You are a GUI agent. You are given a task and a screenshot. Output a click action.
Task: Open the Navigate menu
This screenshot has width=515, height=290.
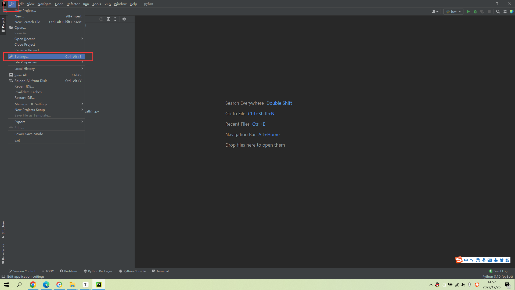[x=45, y=4]
